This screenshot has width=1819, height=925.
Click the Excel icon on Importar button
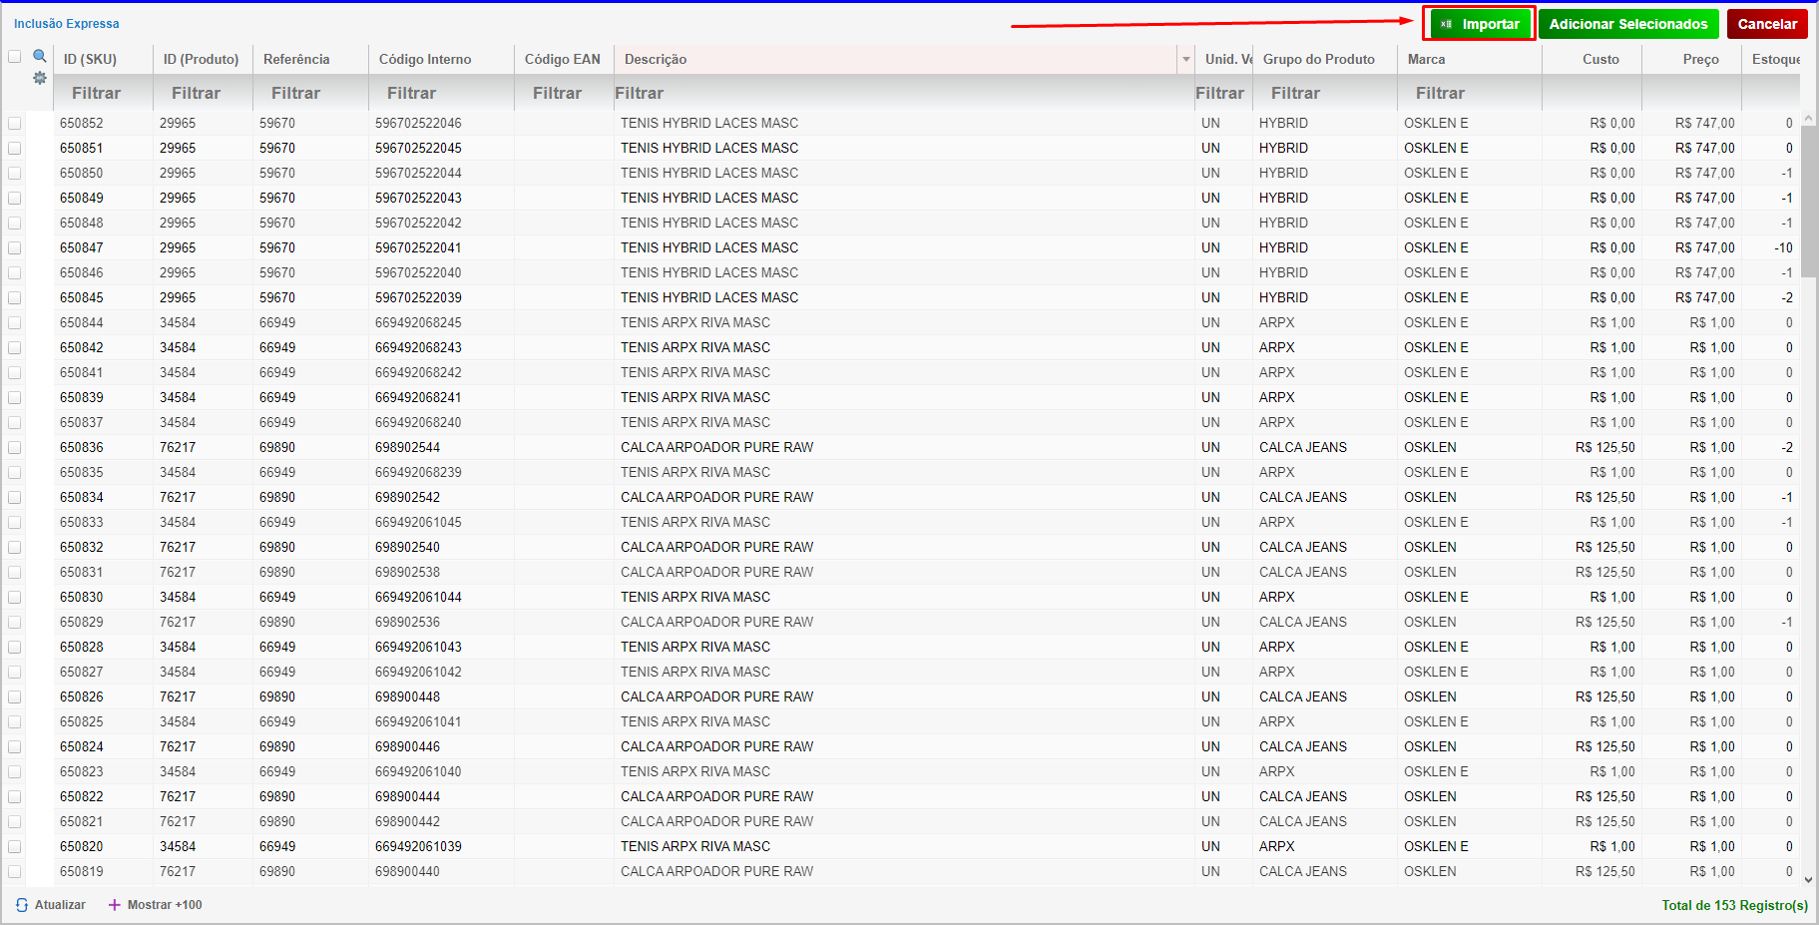tap(1447, 24)
